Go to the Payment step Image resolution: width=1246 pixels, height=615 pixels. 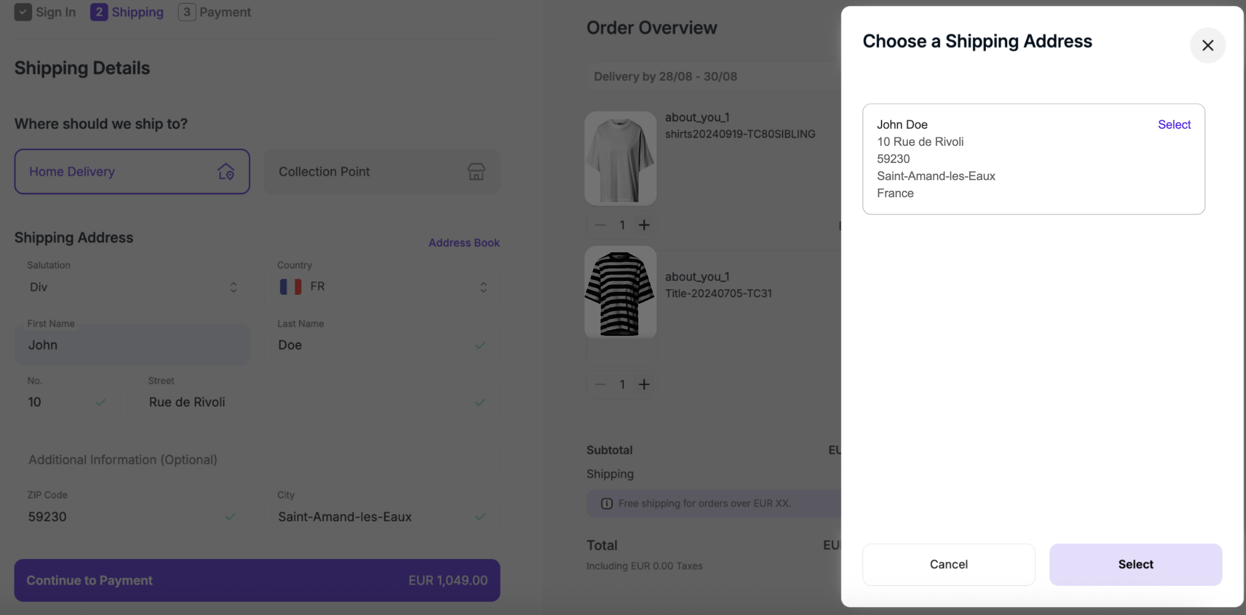click(215, 12)
